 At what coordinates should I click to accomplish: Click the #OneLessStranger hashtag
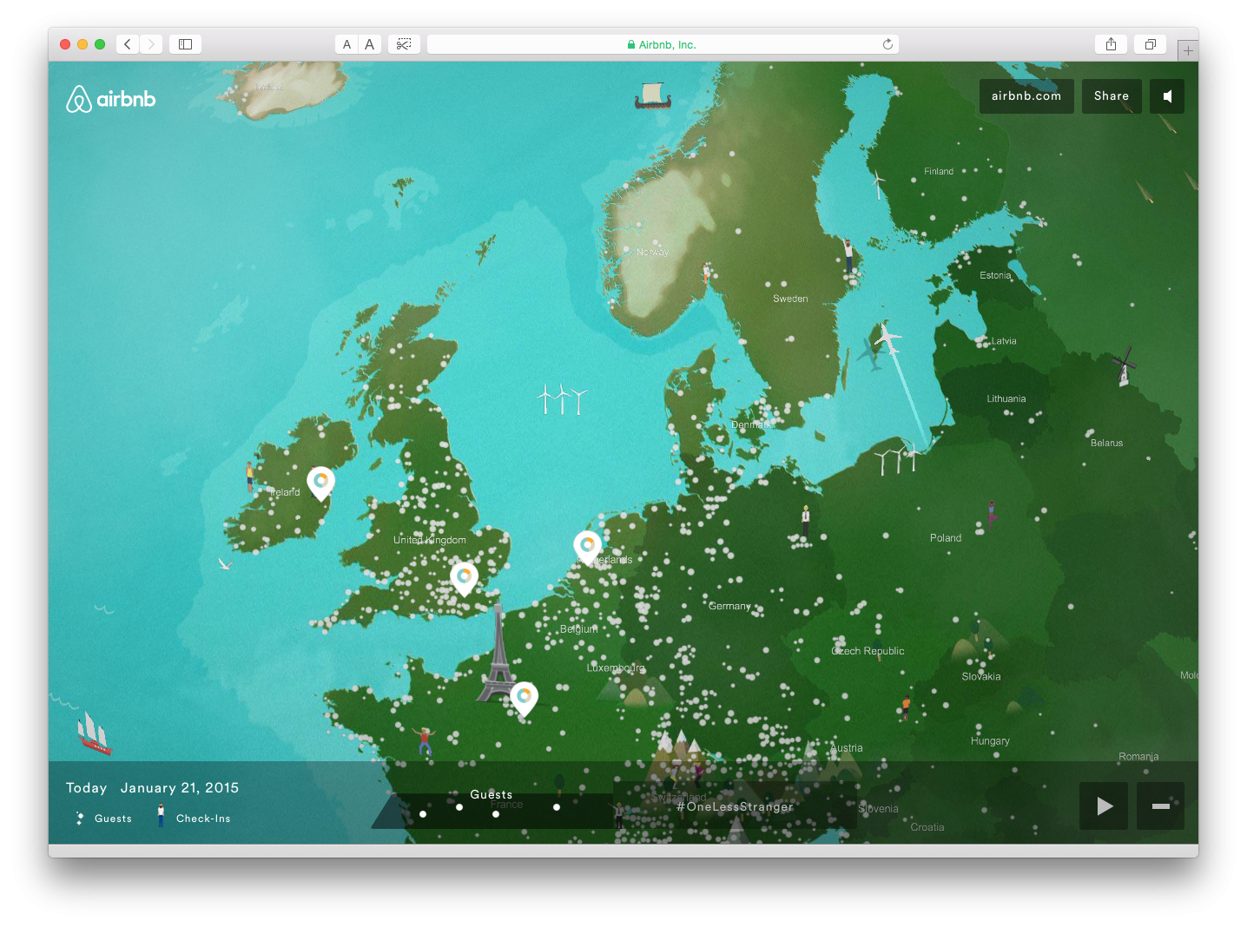[x=735, y=806]
